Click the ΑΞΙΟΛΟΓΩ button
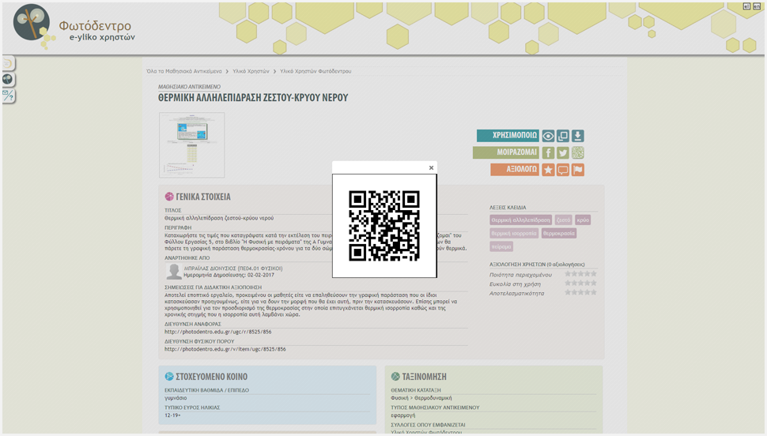The image size is (767, 436). (515, 170)
